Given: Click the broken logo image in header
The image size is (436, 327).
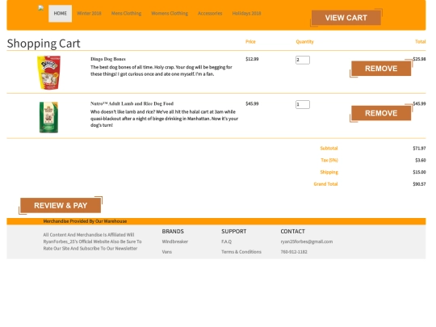Looking at the screenshot, I should click(x=41, y=8).
